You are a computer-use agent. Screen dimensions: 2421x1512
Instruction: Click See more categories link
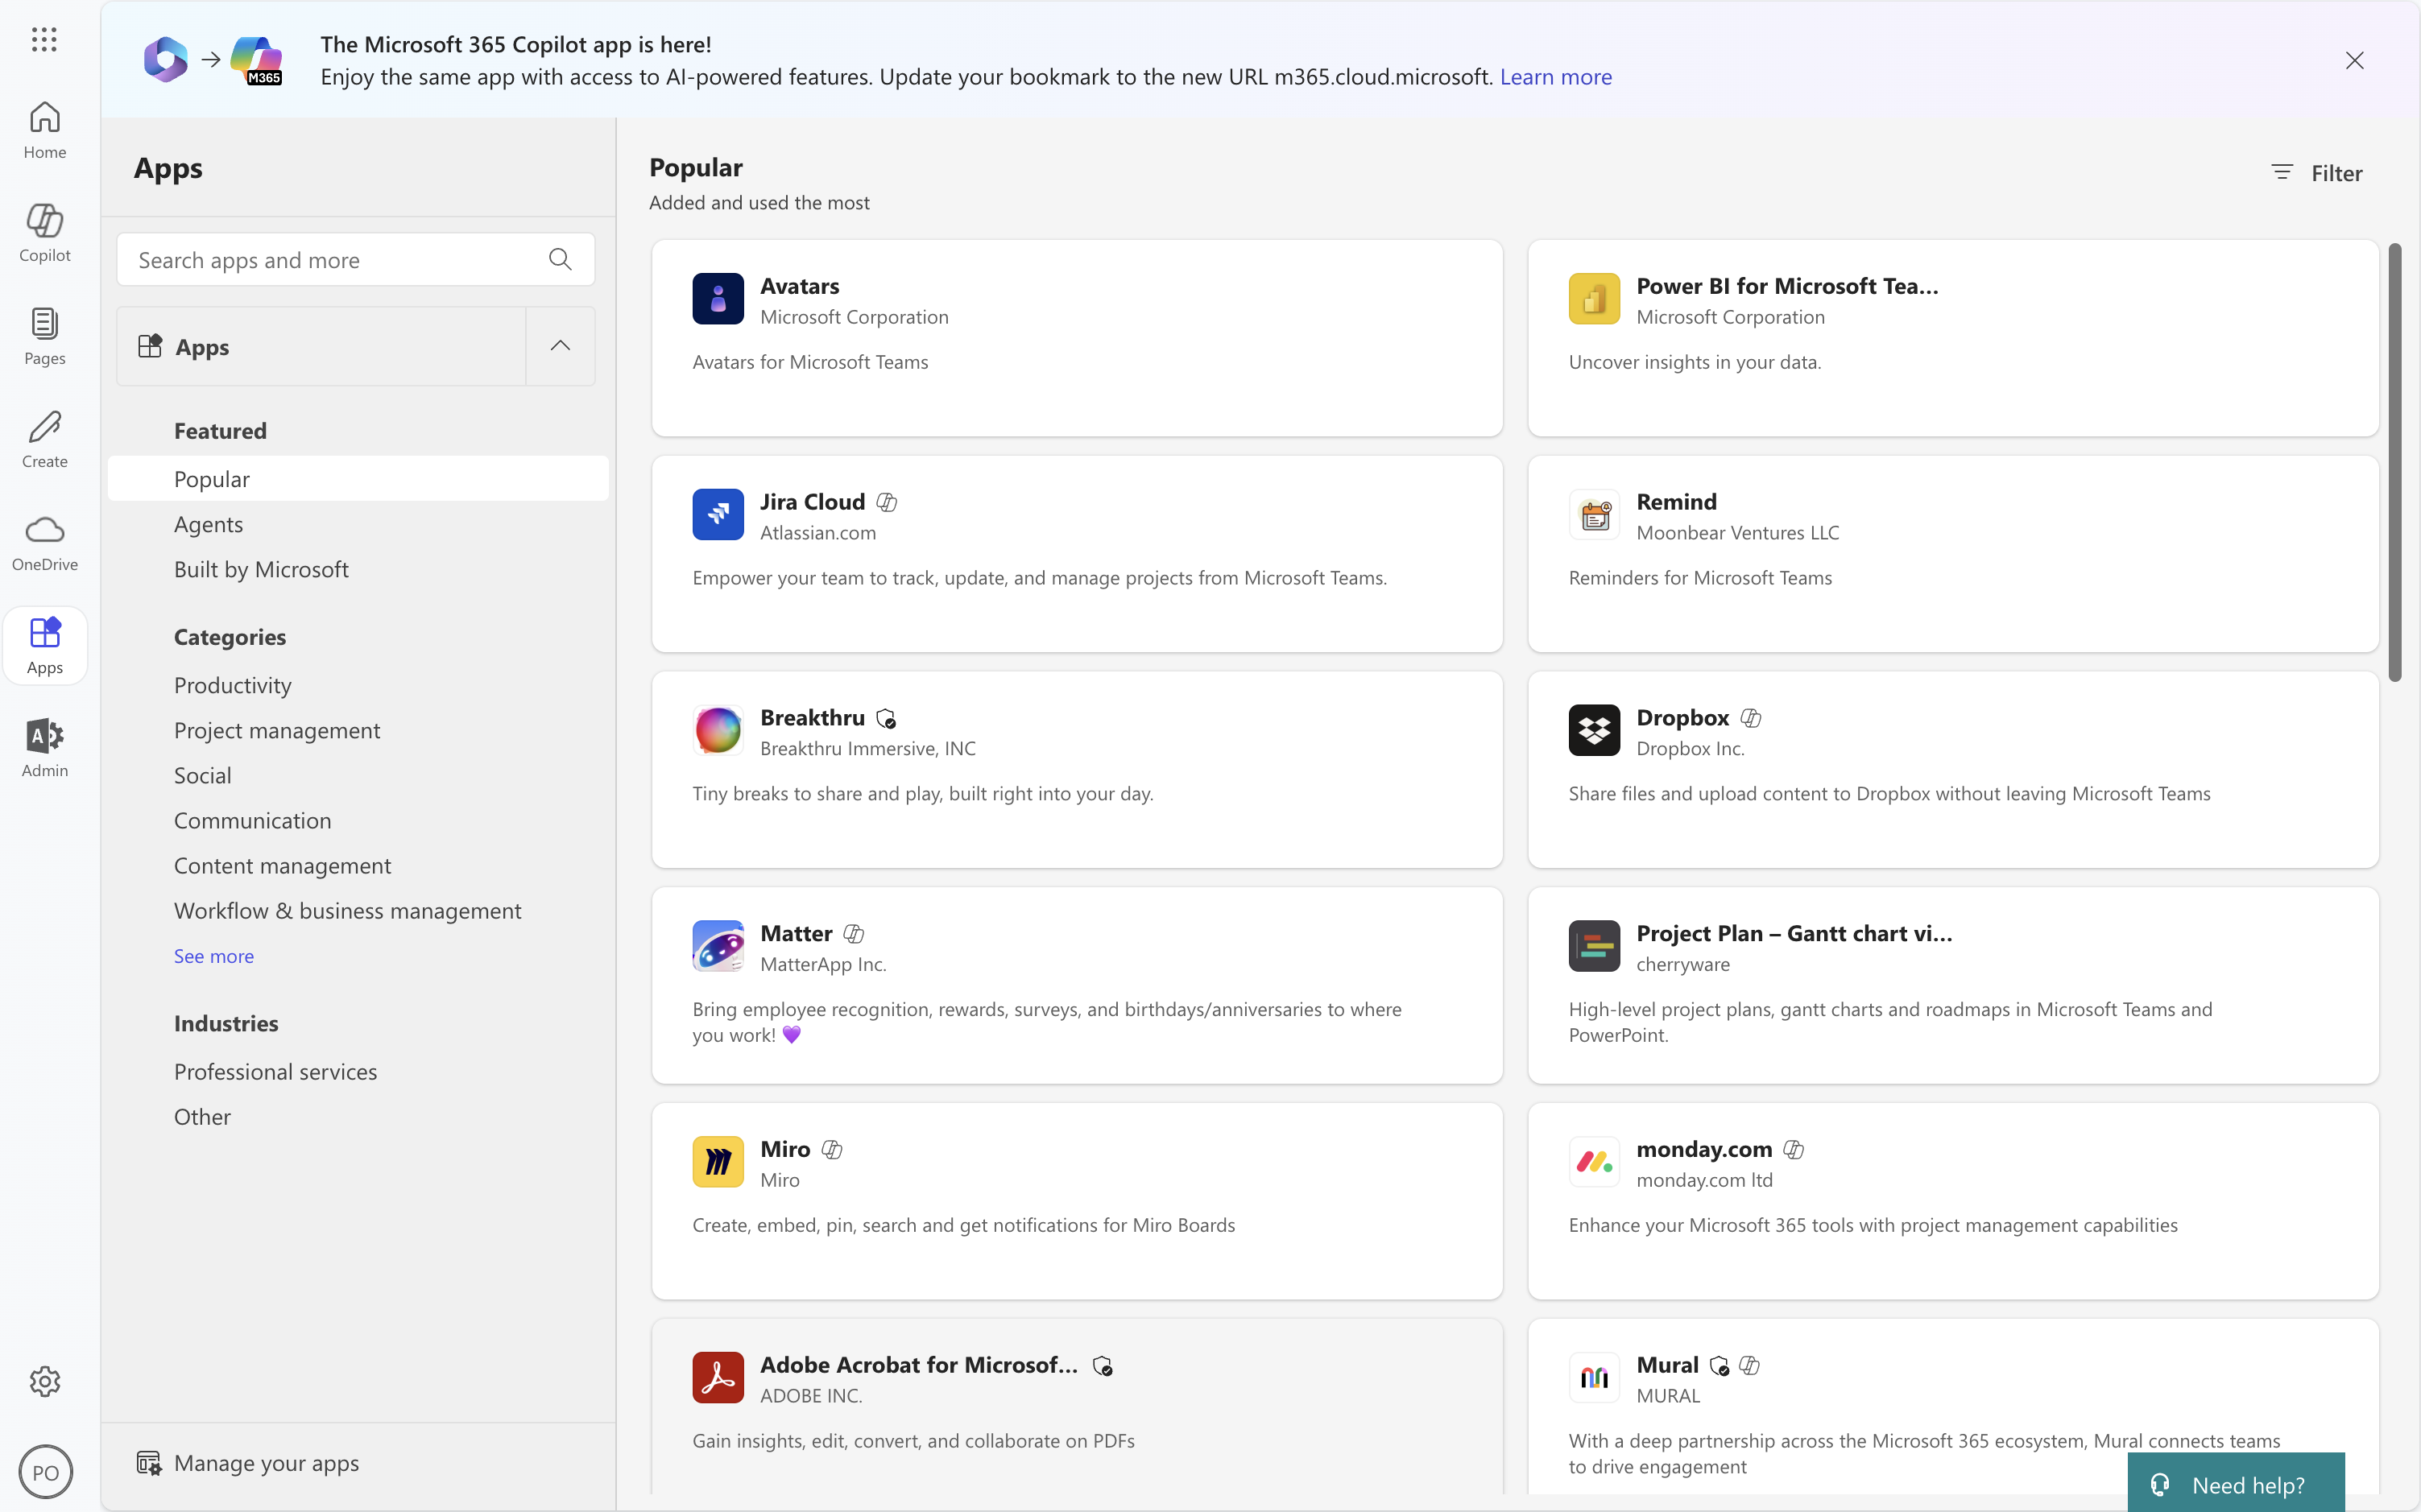[x=214, y=956]
